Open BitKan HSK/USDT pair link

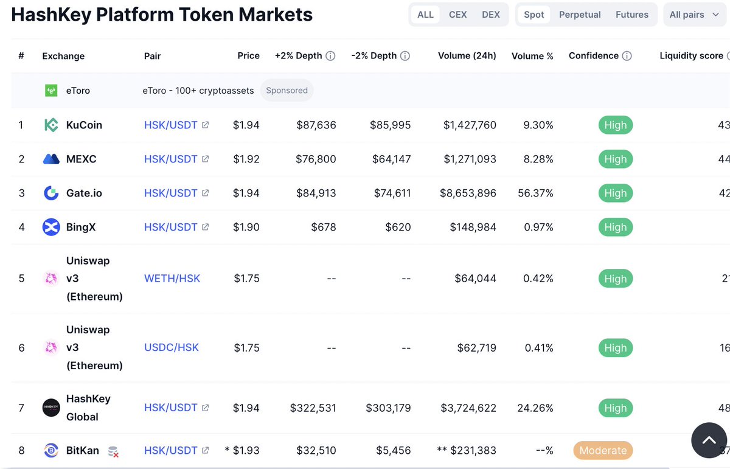pos(171,451)
